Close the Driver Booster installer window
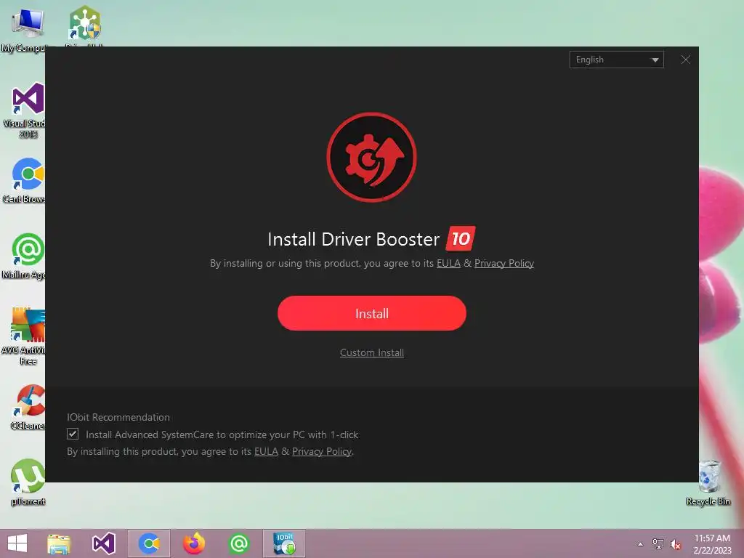The width and height of the screenshot is (744, 558). click(685, 60)
